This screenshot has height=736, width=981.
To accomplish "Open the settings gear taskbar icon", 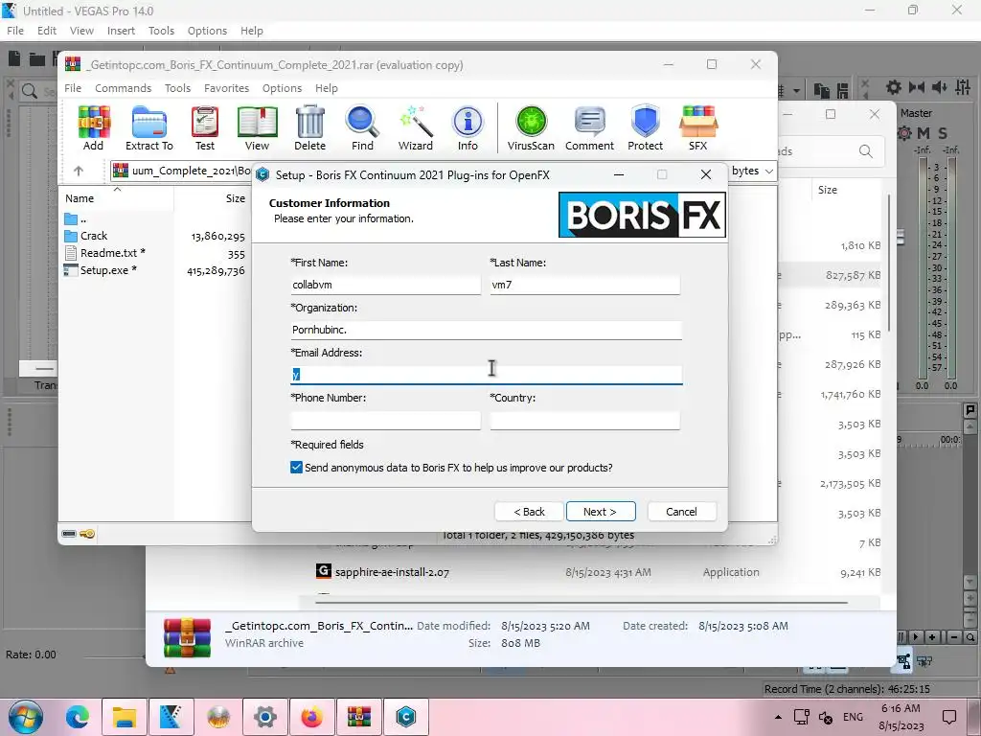I will click(x=265, y=717).
